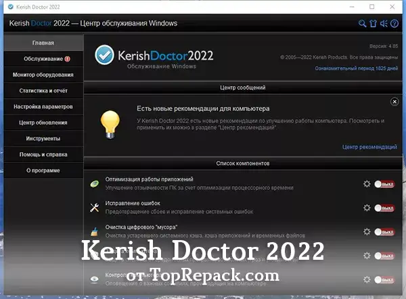
Task: Toggle Оптимизация работы приложений switch on
Action: pyautogui.click(x=384, y=184)
